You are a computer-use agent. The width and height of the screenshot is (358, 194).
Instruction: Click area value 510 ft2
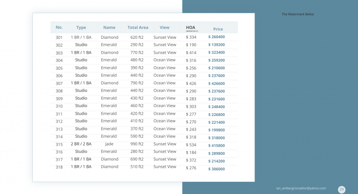tap(137, 167)
